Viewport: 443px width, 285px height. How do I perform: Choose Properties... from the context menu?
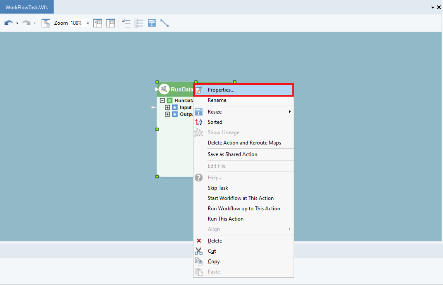pos(221,90)
